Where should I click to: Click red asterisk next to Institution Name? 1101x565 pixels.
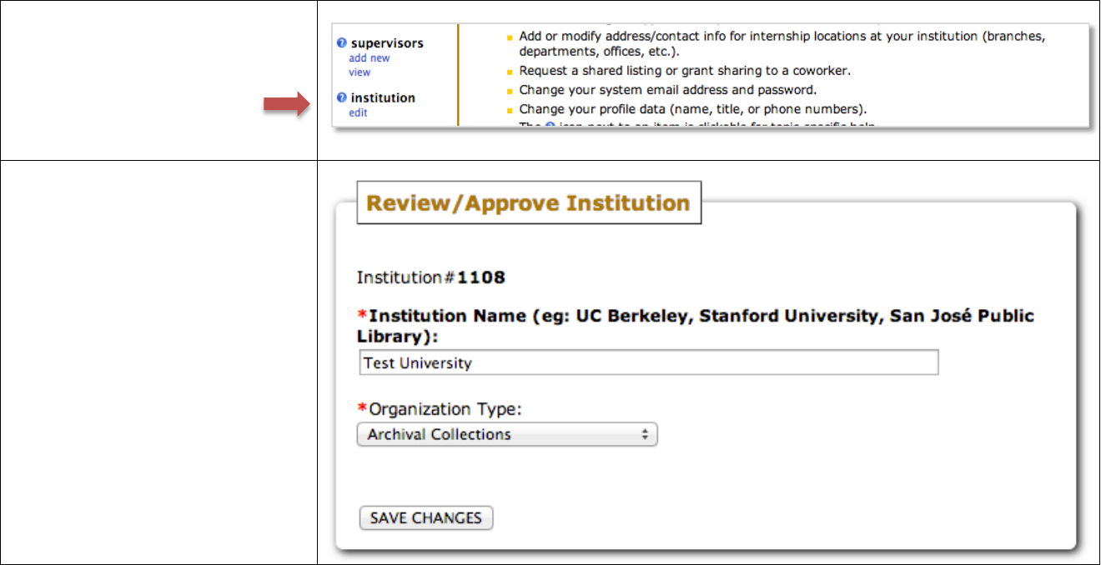point(362,316)
